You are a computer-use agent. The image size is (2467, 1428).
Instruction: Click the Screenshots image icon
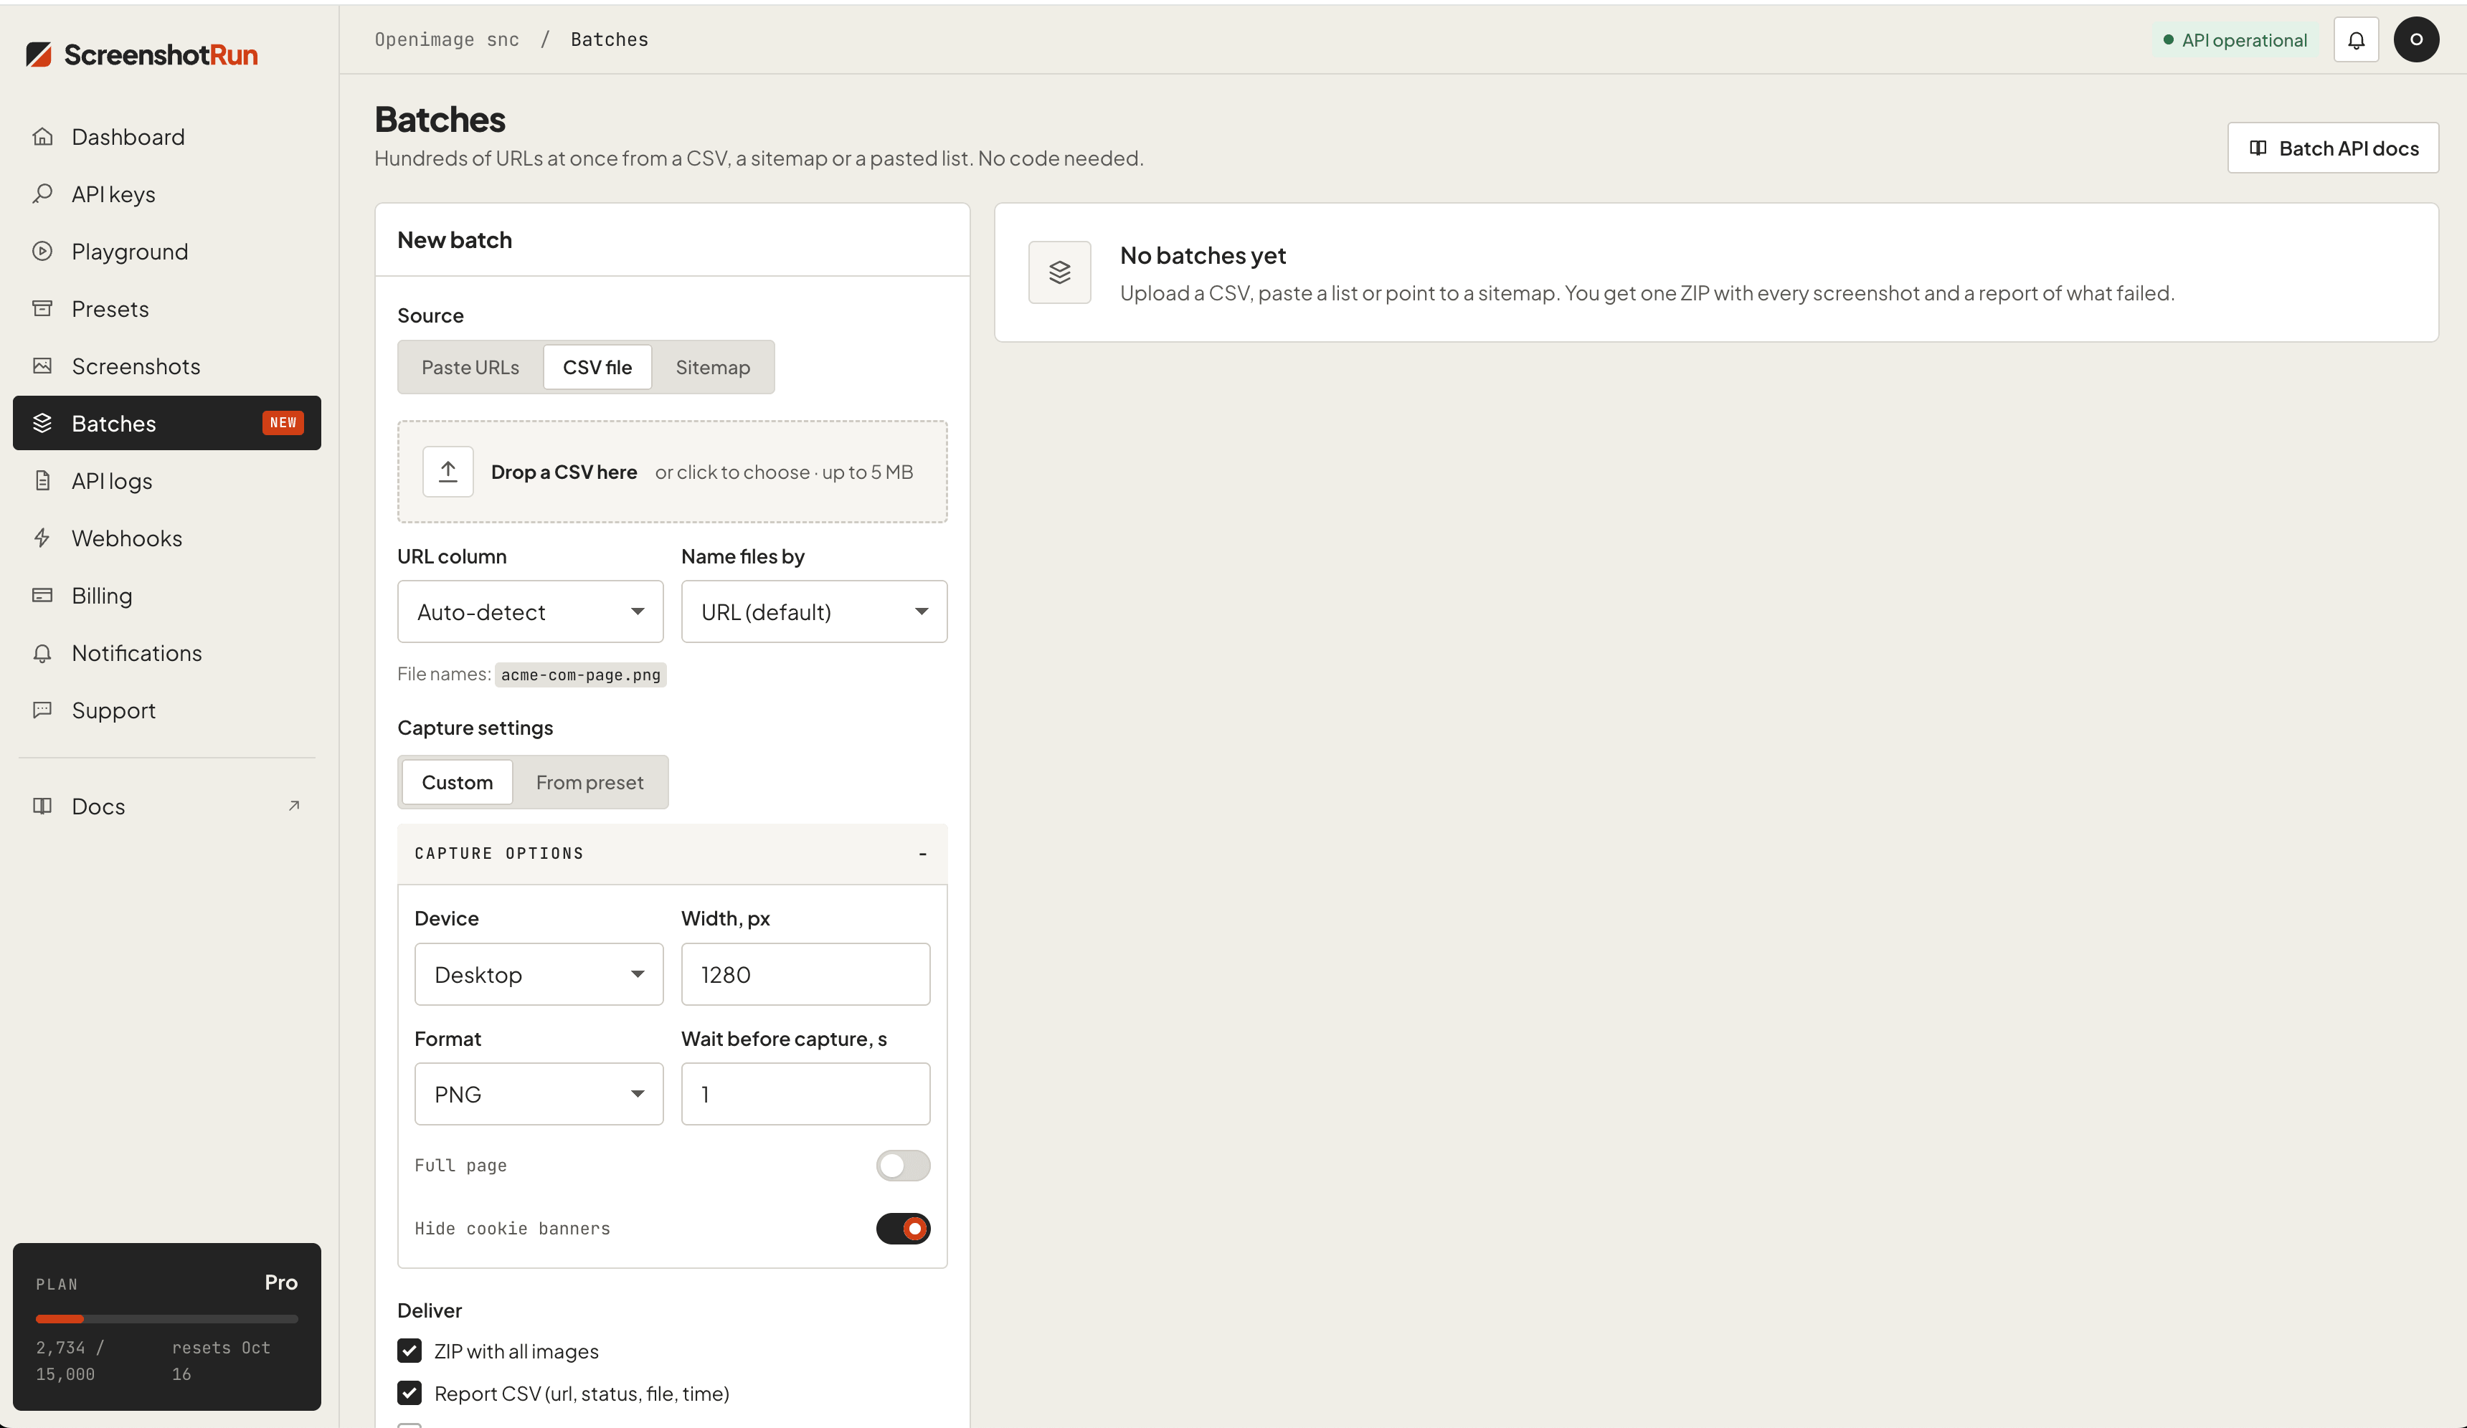coord(42,366)
